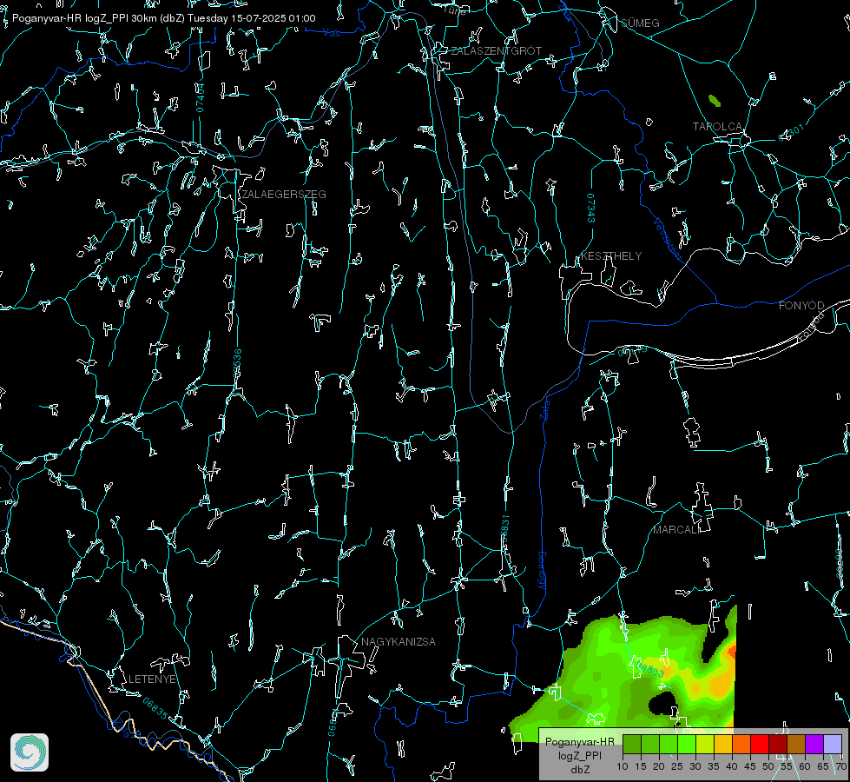Click the FONYÓD city label
Image resolution: width=850 pixels, height=782 pixels.
point(801,306)
